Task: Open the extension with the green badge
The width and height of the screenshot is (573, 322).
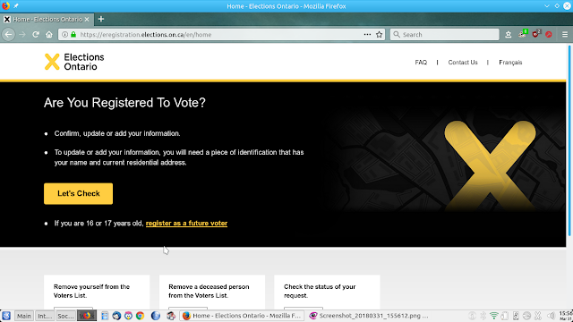Action: pos(523,34)
